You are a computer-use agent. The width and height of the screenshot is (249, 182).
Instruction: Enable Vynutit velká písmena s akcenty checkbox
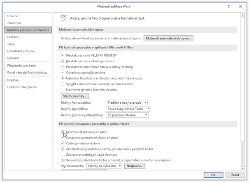63,84
